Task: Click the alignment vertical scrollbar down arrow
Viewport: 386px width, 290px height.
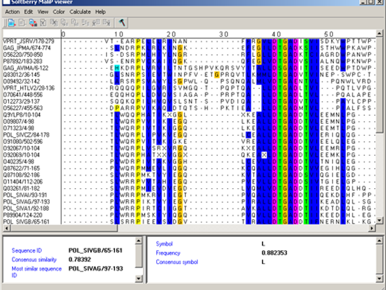Action: pos(379,220)
